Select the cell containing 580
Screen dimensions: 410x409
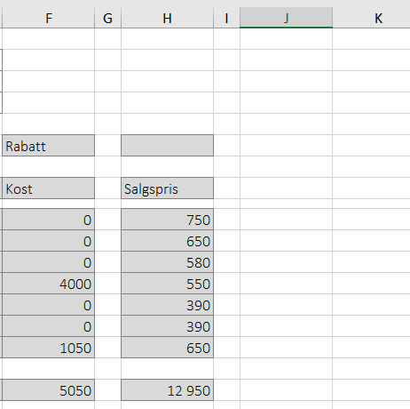click(x=167, y=262)
